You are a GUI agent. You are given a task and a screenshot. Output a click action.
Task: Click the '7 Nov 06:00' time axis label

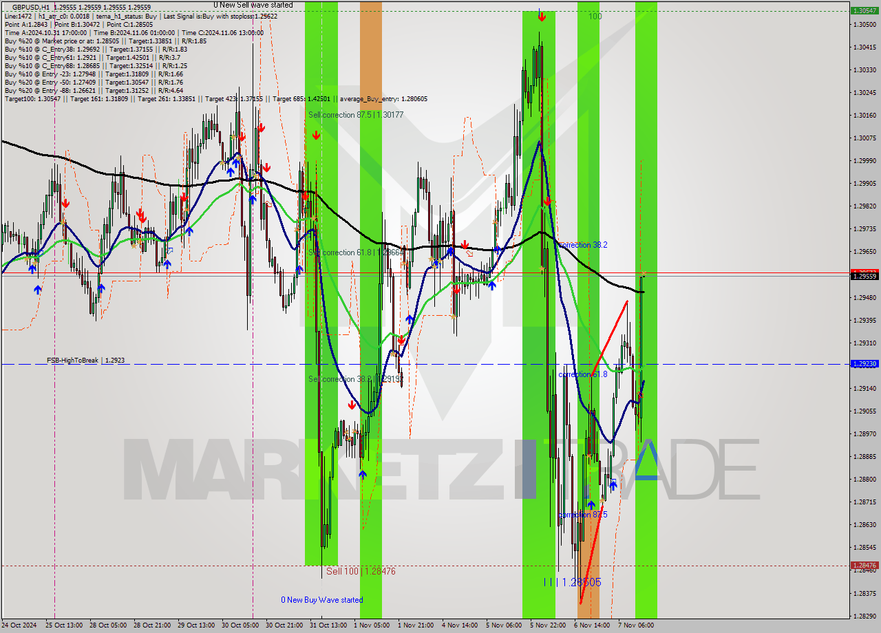tap(636, 625)
